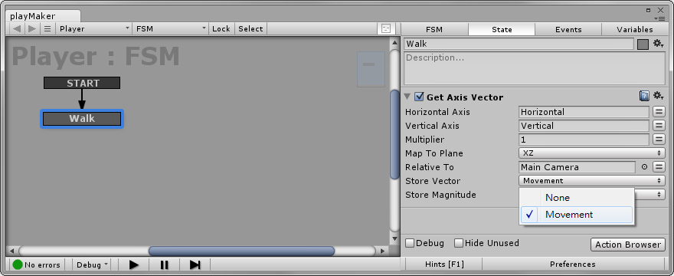Click the graph view scroll up arrow
This screenshot has width=674, height=276.
[x=394, y=42]
